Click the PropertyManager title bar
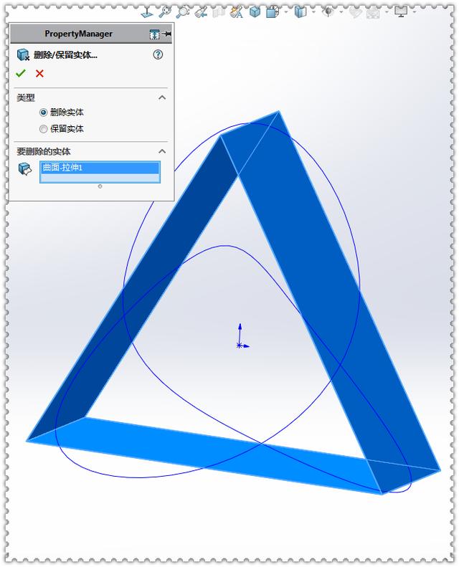This screenshot has height=567, width=459. 91,34
